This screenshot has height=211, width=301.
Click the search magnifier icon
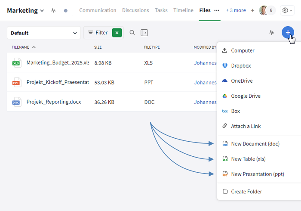tap(132, 32)
